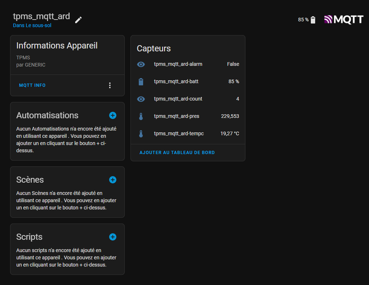This screenshot has height=285, width=369.
Task: Add a new scene with the plus icon
Action: click(113, 180)
